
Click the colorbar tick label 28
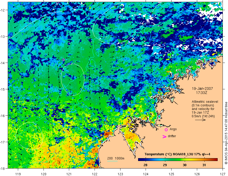pyautogui.click(x=145, y=165)
